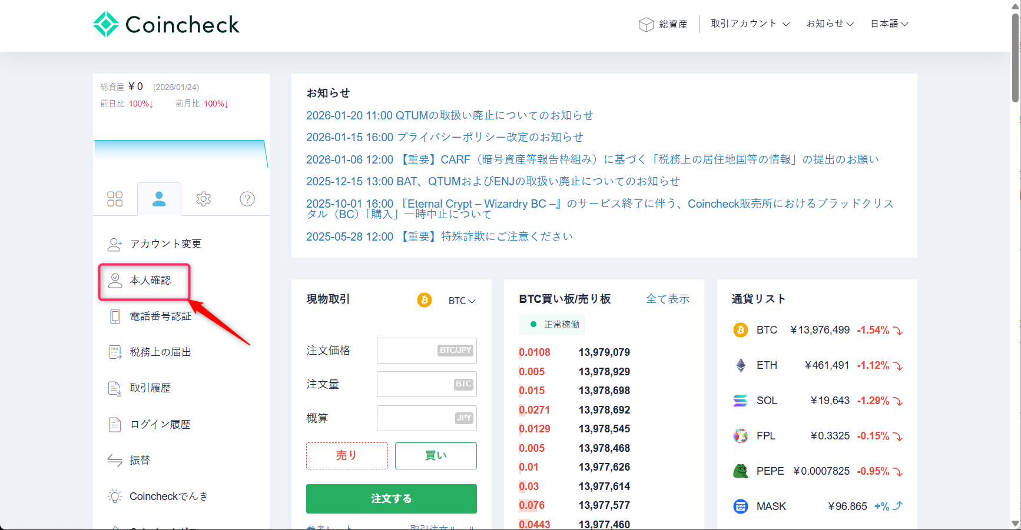Click the Coincheck diamond logo icon
This screenshot has width=1021, height=530.
[105, 24]
